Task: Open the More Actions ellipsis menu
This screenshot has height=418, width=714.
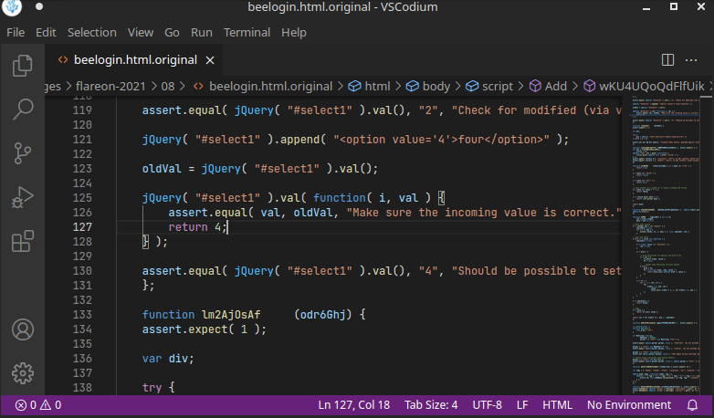Action: 691,60
